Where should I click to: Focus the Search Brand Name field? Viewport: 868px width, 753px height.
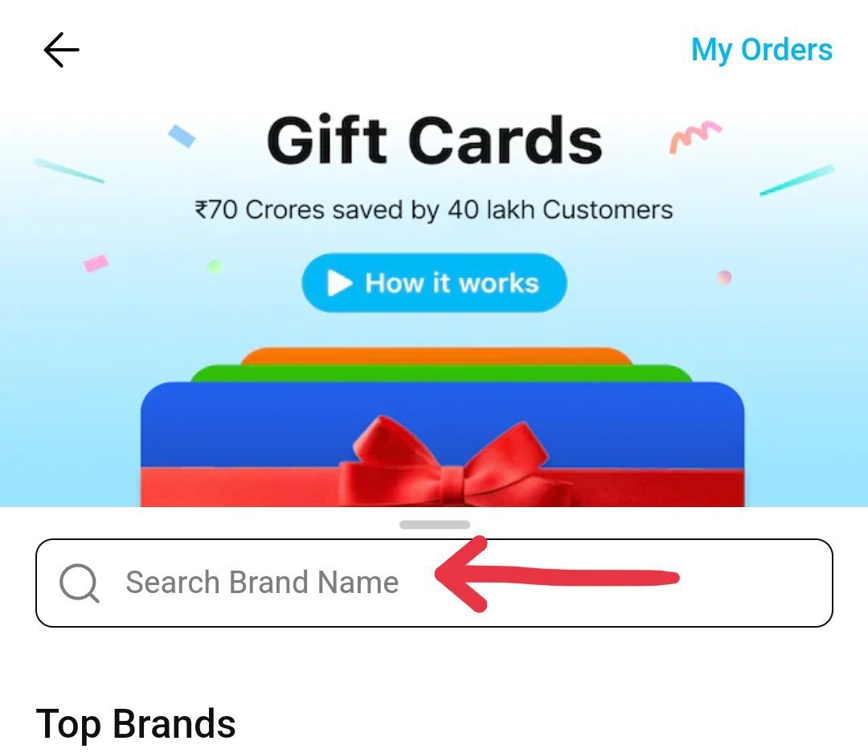[434, 583]
